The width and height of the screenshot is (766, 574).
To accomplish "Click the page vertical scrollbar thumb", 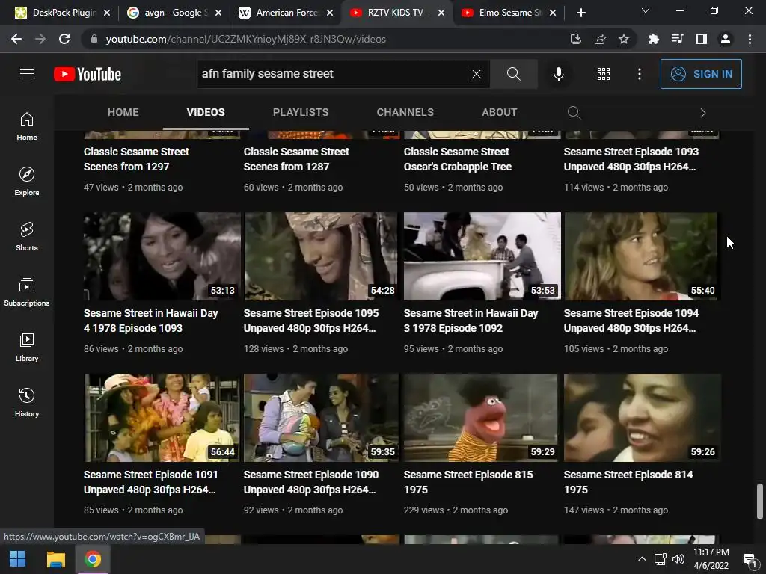I will (x=760, y=502).
